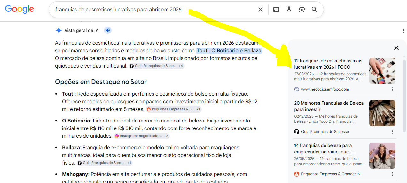Close the sources side panel
Image resolution: width=407 pixels, height=183 pixels.
click(396, 48)
